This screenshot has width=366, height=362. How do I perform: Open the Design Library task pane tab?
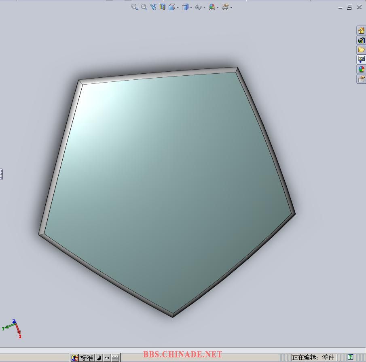click(361, 40)
